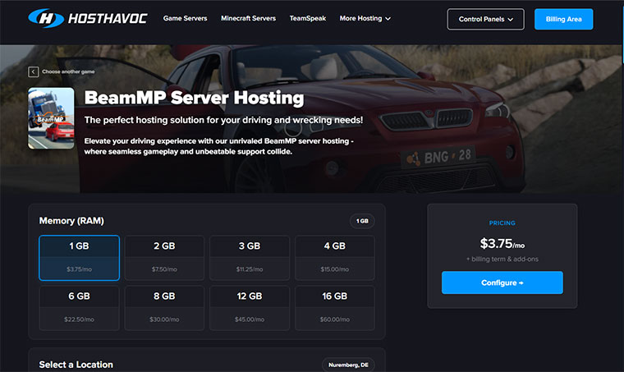
Task: Choose the 4 GB RAM plan
Action: click(x=335, y=258)
